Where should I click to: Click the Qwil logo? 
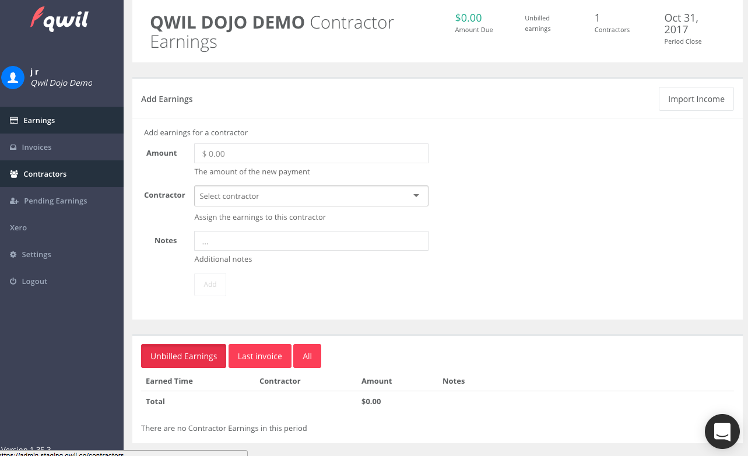[x=59, y=19]
